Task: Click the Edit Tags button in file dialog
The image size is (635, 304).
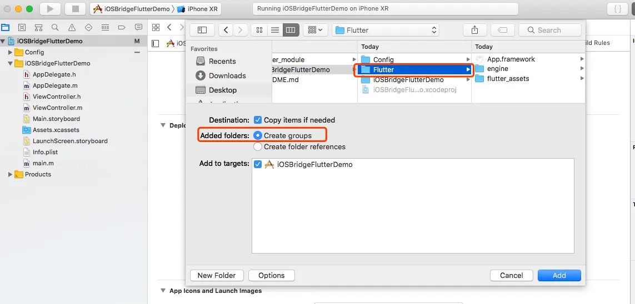Action: (502, 30)
